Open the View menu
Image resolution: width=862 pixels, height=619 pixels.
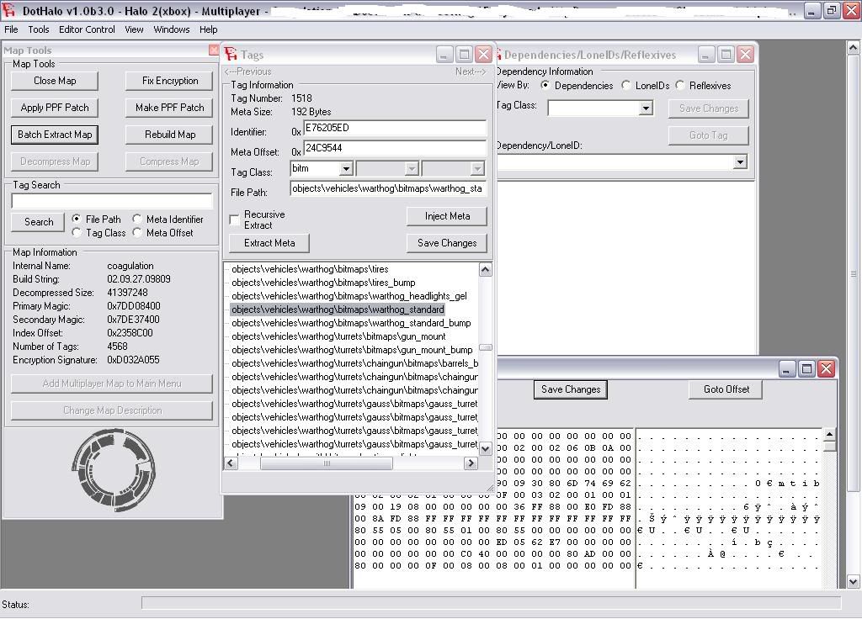coord(134,29)
